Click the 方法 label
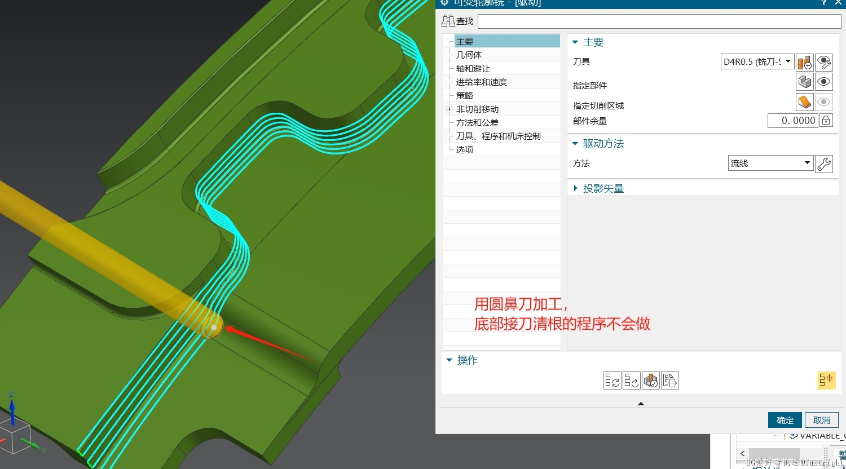The width and height of the screenshot is (846, 469). coord(581,163)
